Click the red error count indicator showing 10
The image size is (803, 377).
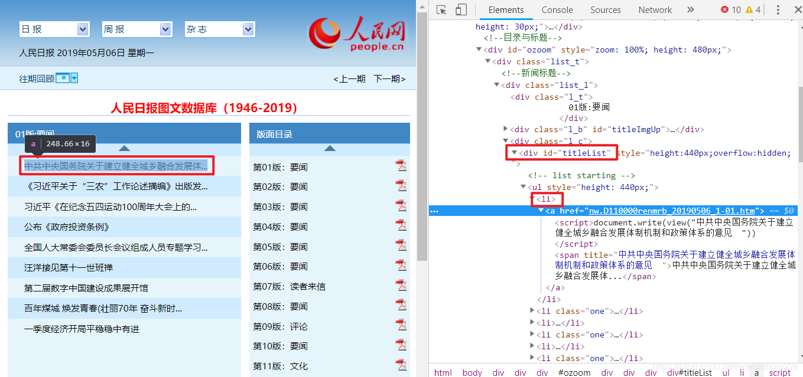[731, 9]
